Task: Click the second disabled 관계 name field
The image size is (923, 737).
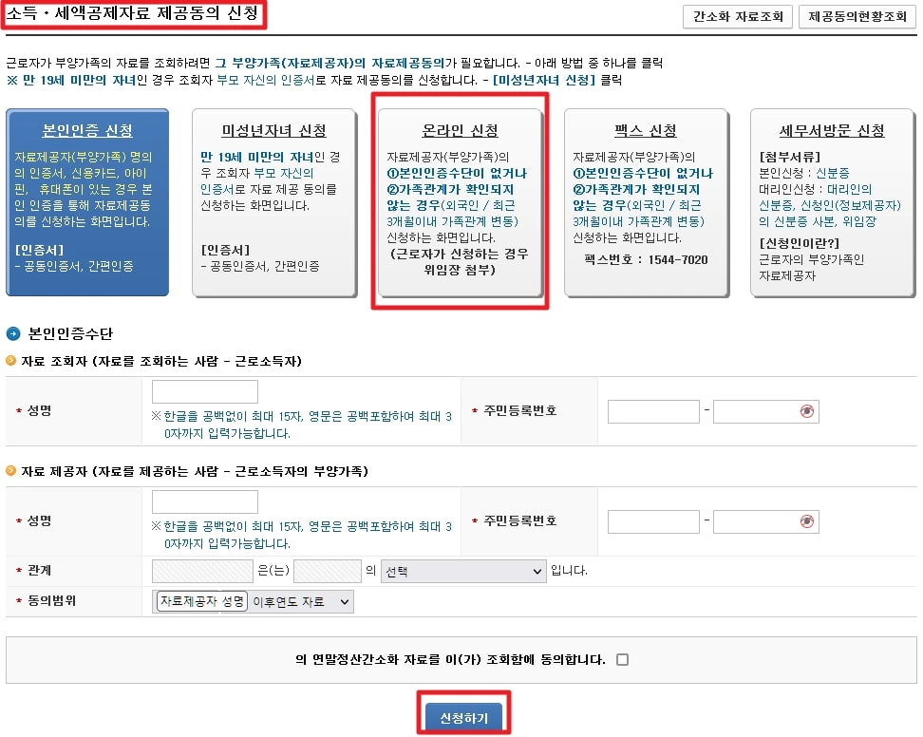Action: click(328, 571)
